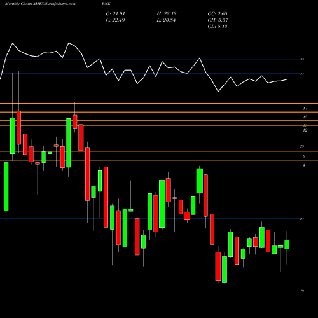Screen dimensions: 318x318
Task: Click the 'OH: 5.57' reading
Action: 218,20
